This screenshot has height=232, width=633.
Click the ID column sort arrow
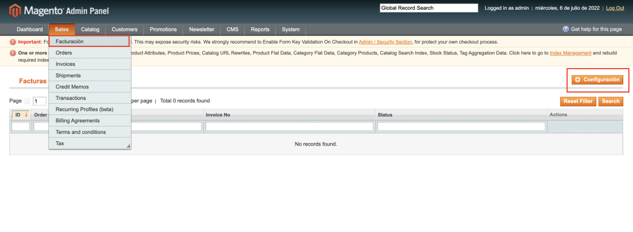coord(26,115)
